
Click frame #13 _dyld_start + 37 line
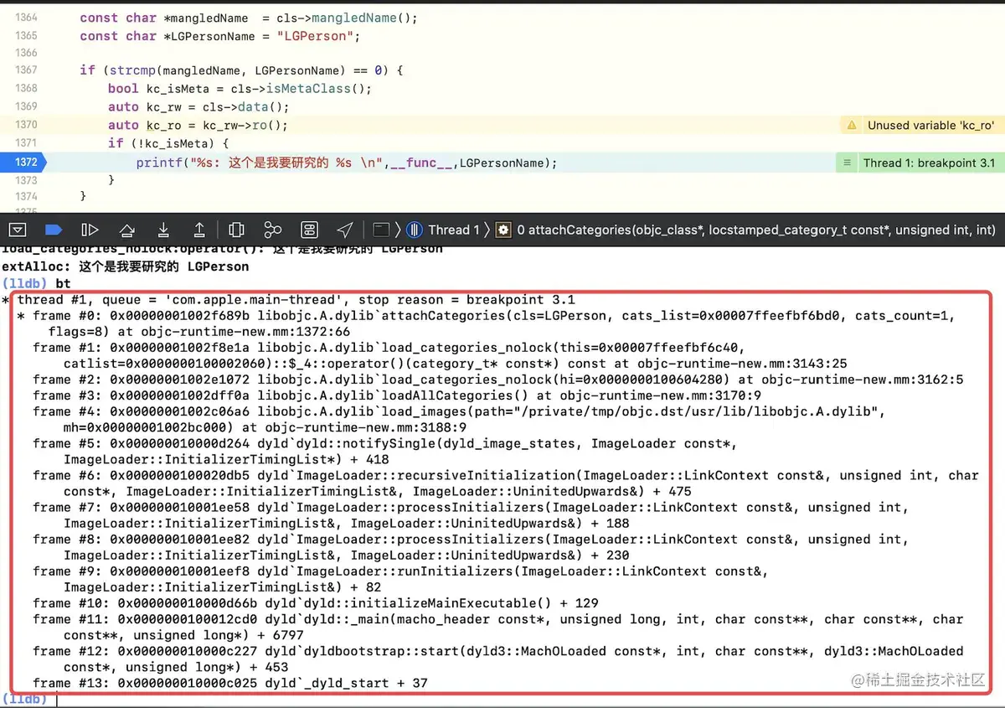230,683
